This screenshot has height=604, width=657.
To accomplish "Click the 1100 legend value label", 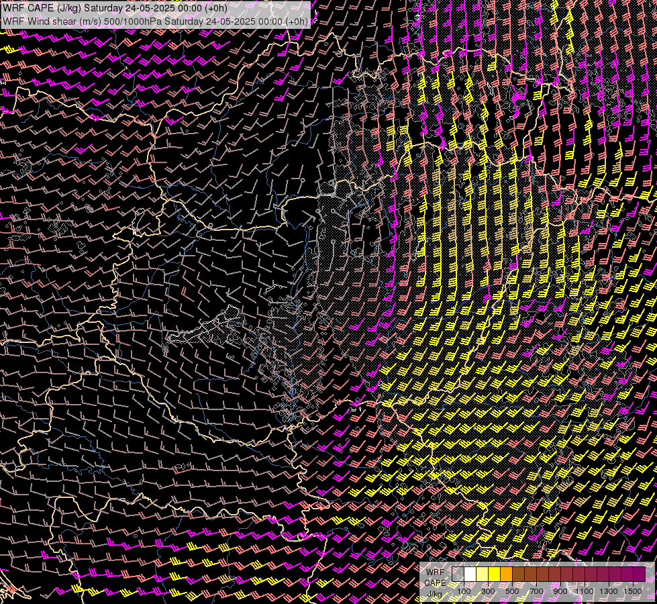I will [585, 591].
